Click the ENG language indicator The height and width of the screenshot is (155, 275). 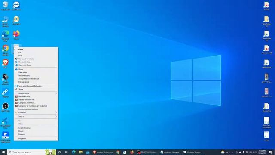pos(255,152)
